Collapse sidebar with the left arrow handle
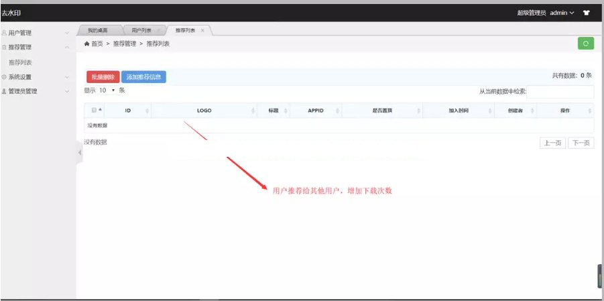 pyautogui.click(x=80, y=153)
